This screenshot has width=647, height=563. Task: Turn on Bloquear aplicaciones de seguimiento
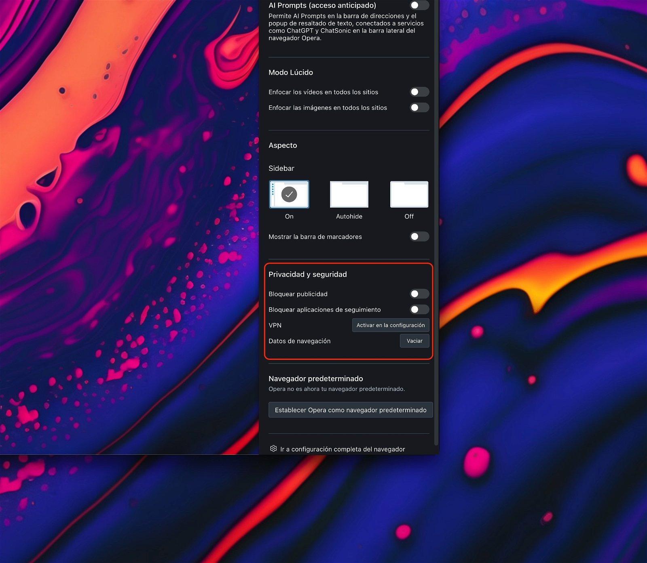[x=419, y=310]
